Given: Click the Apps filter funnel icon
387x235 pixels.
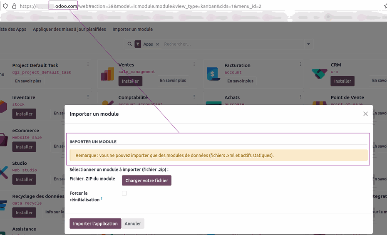Looking at the screenshot, I should point(138,44).
